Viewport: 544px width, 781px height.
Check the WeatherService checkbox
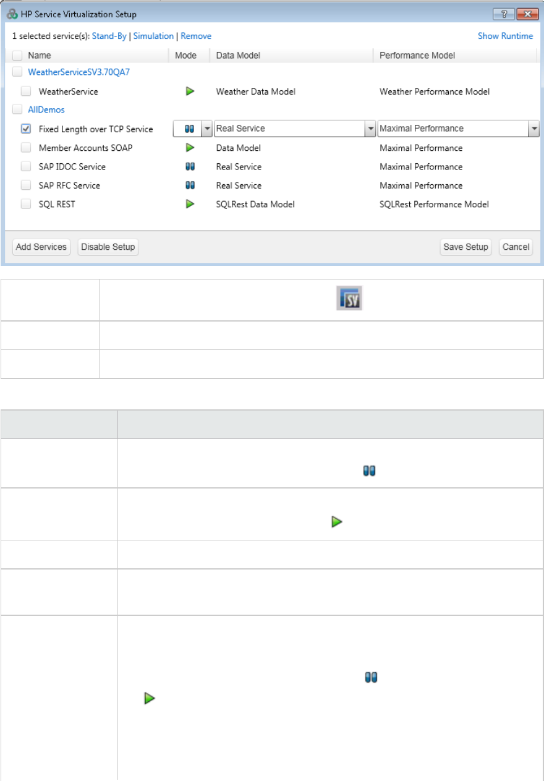pos(26,92)
